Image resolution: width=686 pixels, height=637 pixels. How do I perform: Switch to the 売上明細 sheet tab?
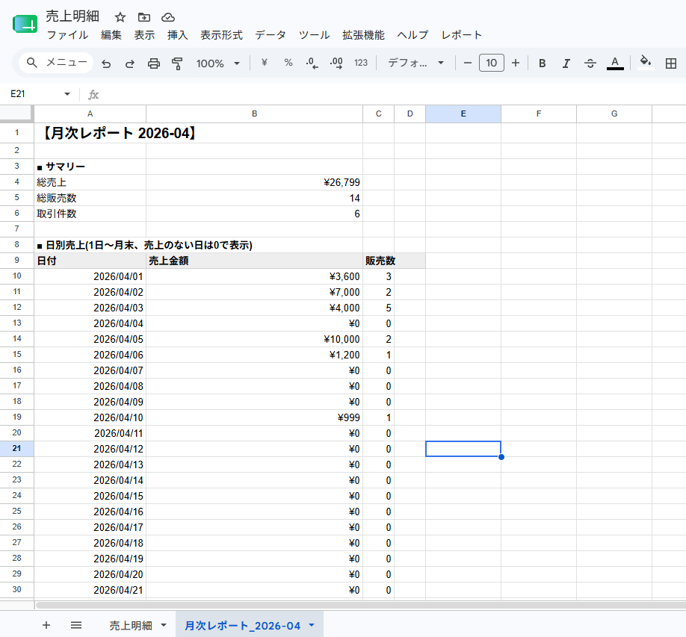pyautogui.click(x=131, y=626)
